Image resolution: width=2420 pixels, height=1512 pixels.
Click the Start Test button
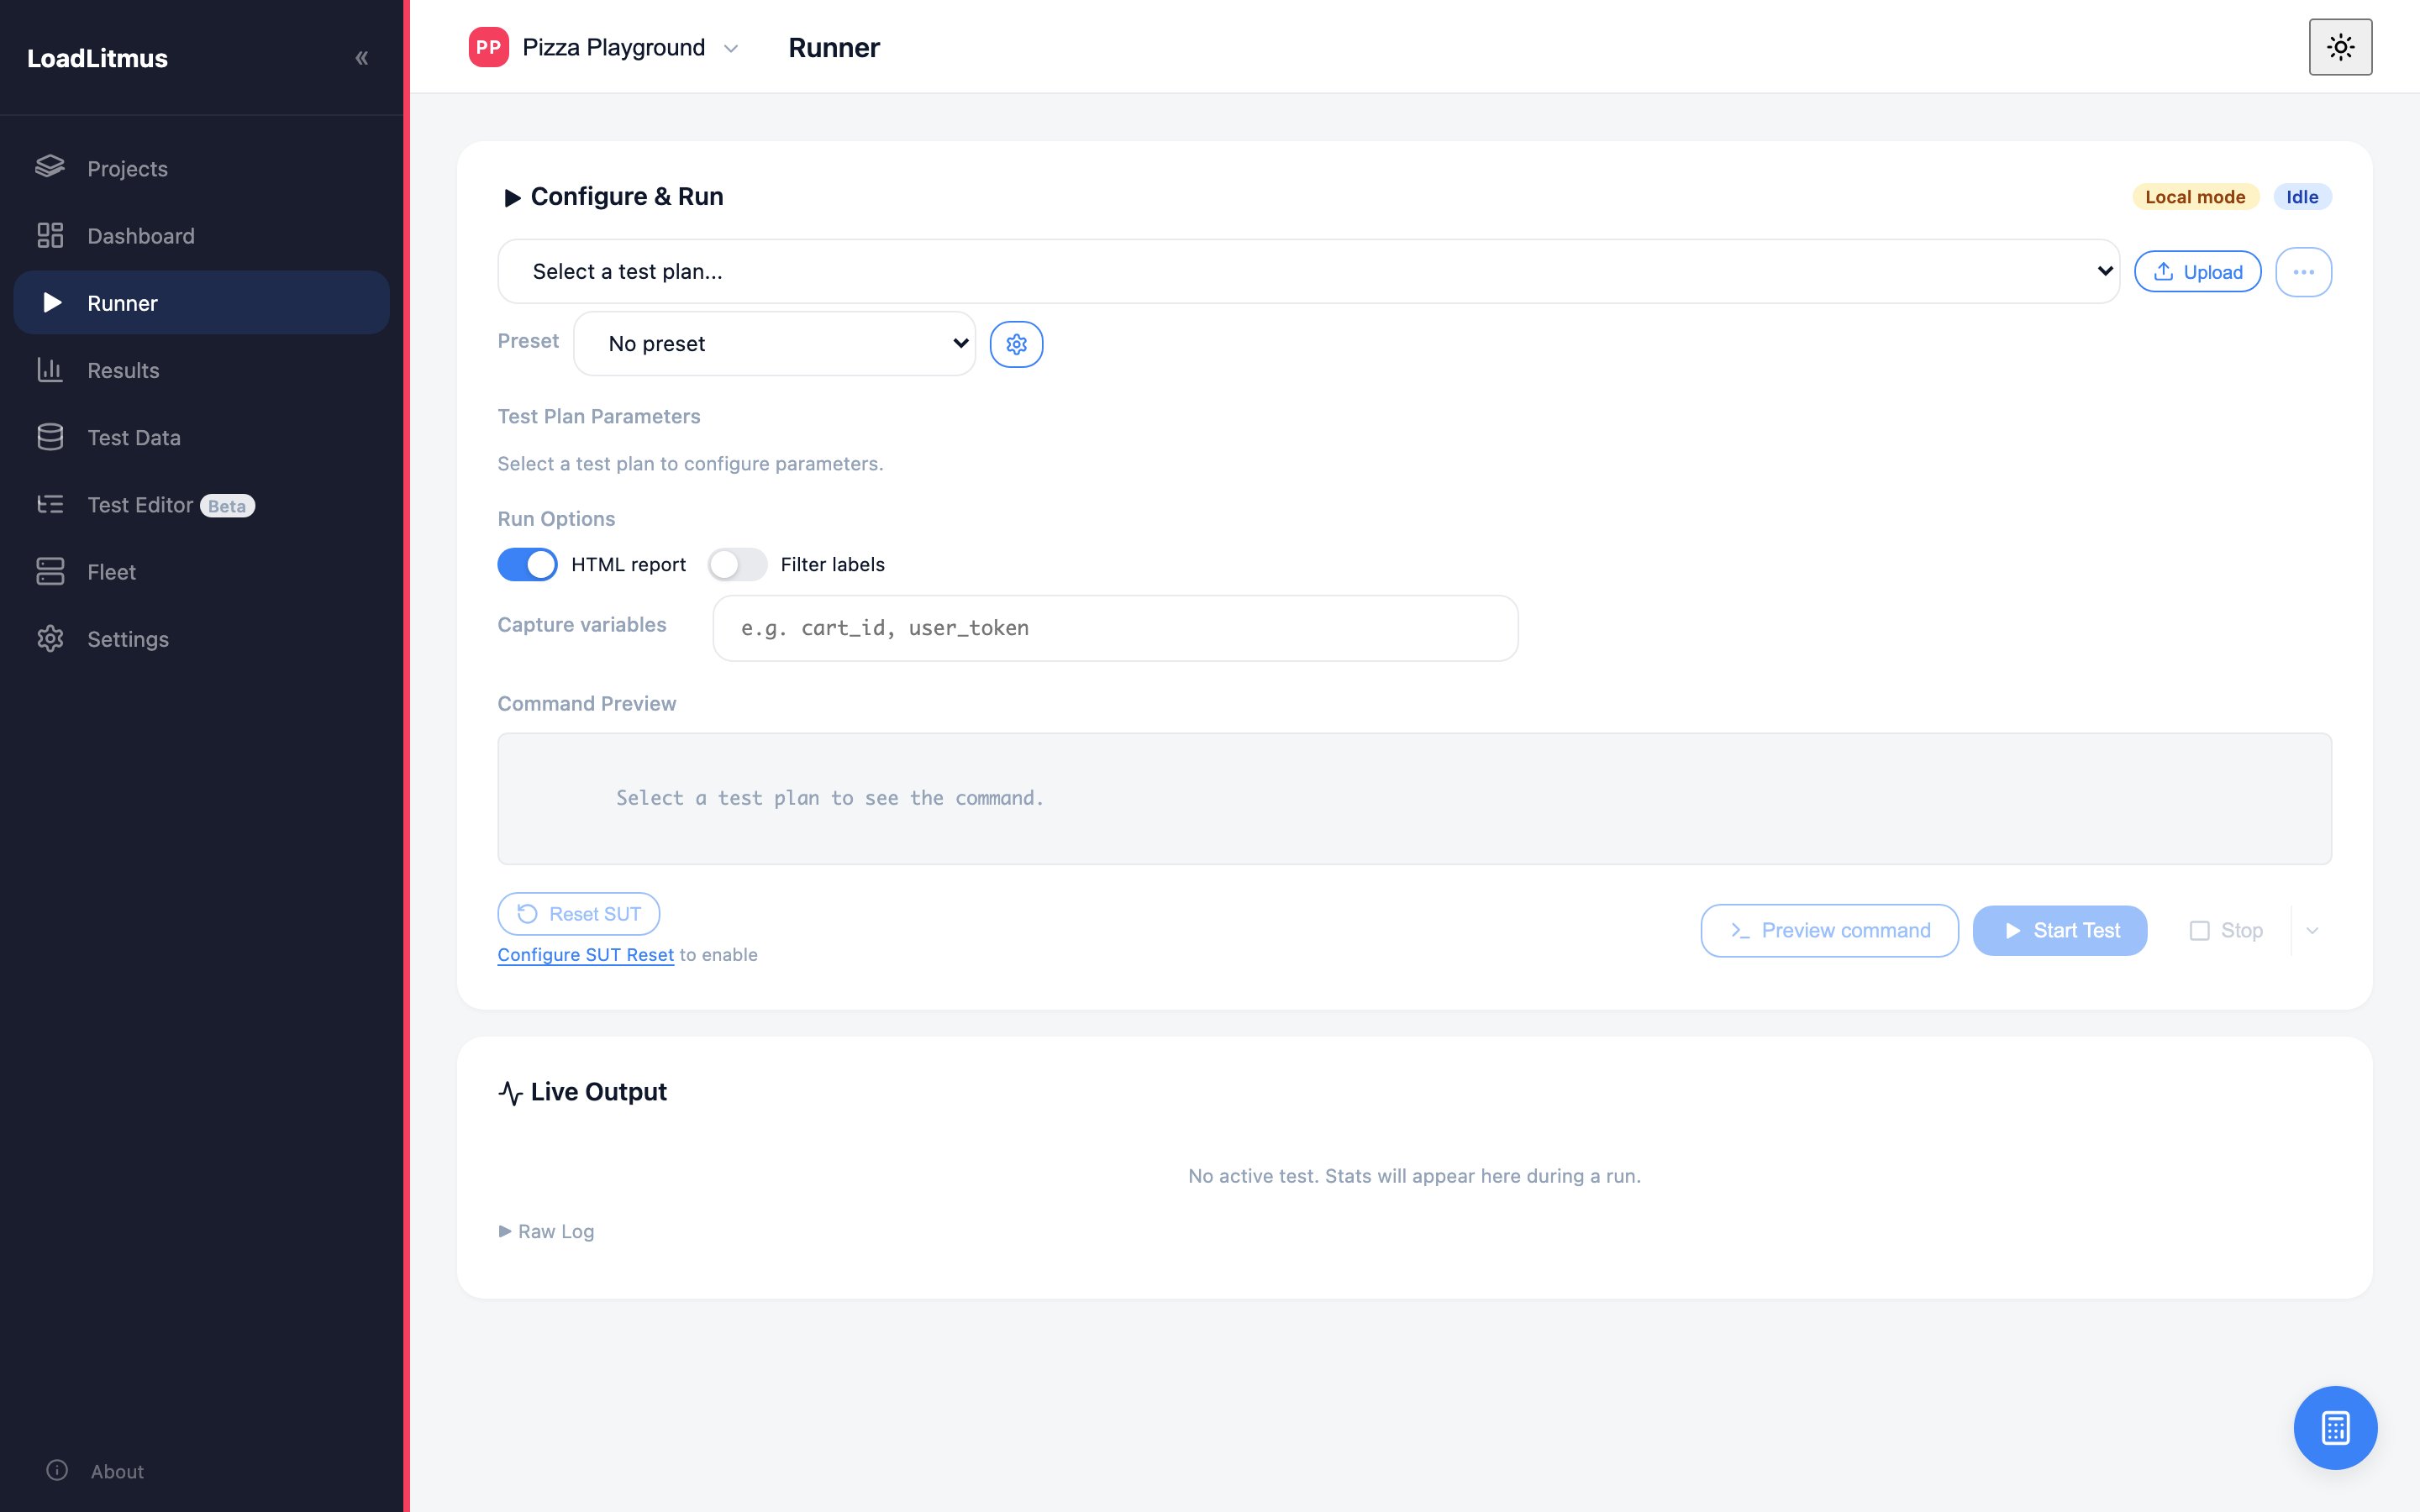coord(2059,931)
